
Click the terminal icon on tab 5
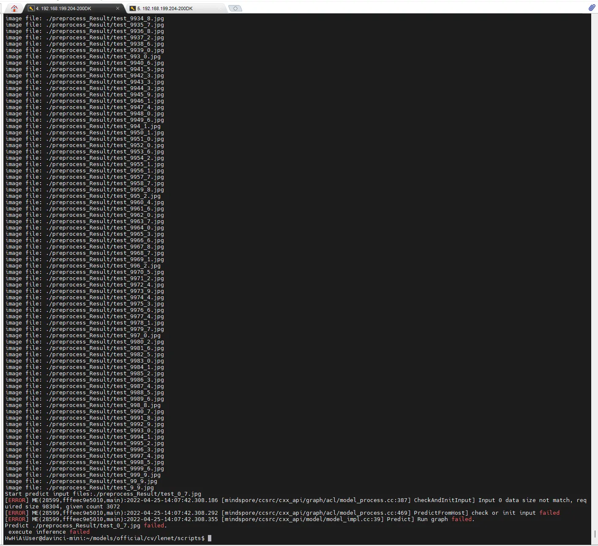[133, 8]
